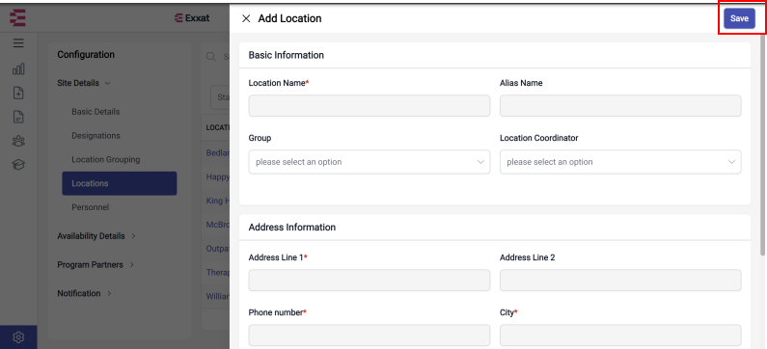
Task: Open the Location Coordinator dropdown
Action: pyautogui.click(x=620, y=162)
